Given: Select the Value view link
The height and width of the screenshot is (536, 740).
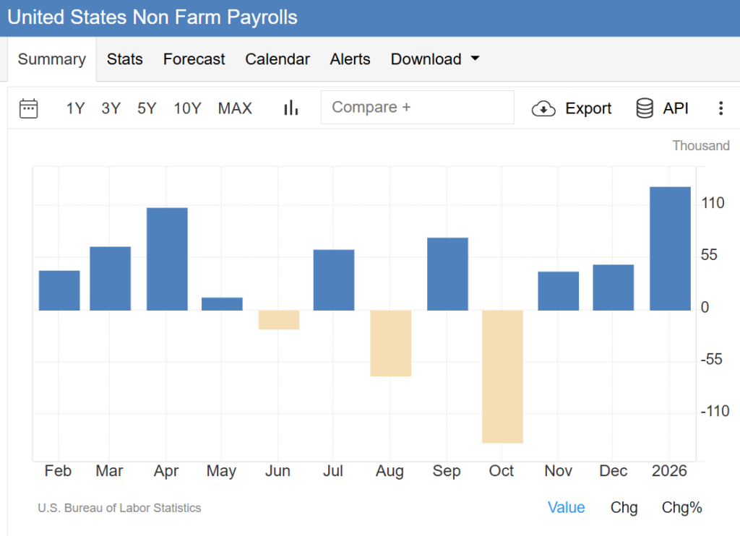Looking at the screenshot, I should [566, 508].
